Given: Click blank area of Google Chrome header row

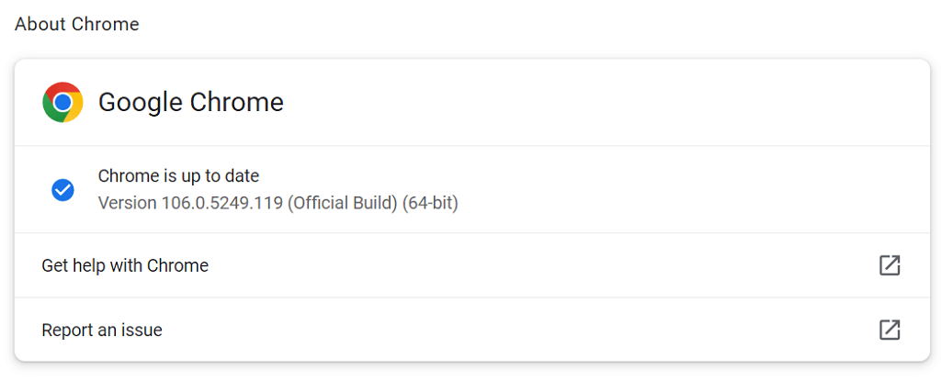Looking at the screenshot, I should pos(597,103).
